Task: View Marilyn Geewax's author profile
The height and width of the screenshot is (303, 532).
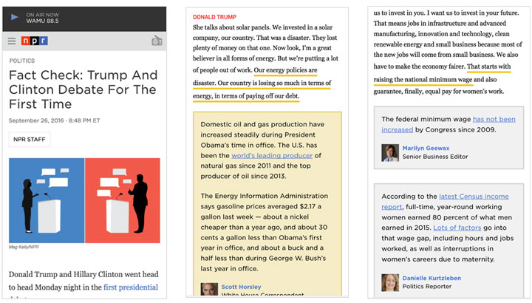Action: tap(426, 148)
